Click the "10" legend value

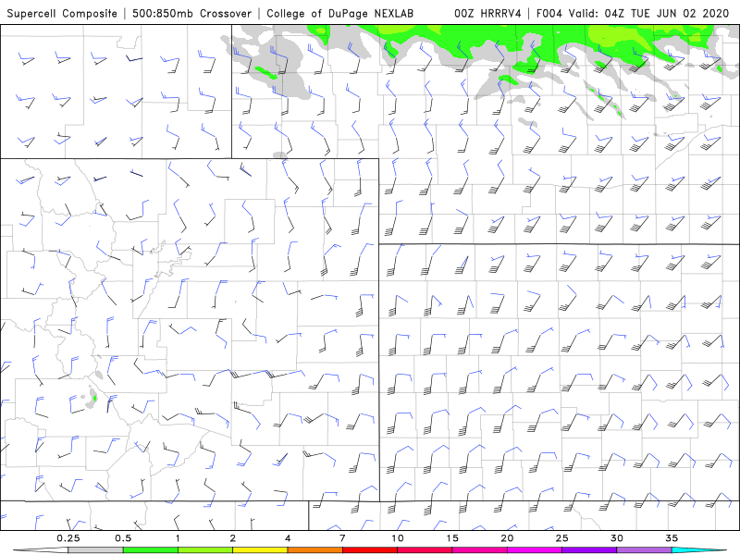pos(398,538)
